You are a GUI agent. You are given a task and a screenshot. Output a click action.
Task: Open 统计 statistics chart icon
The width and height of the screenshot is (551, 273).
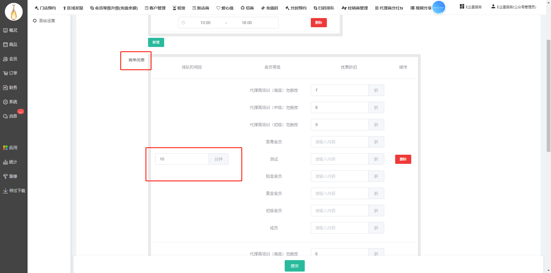coord(5,162)
